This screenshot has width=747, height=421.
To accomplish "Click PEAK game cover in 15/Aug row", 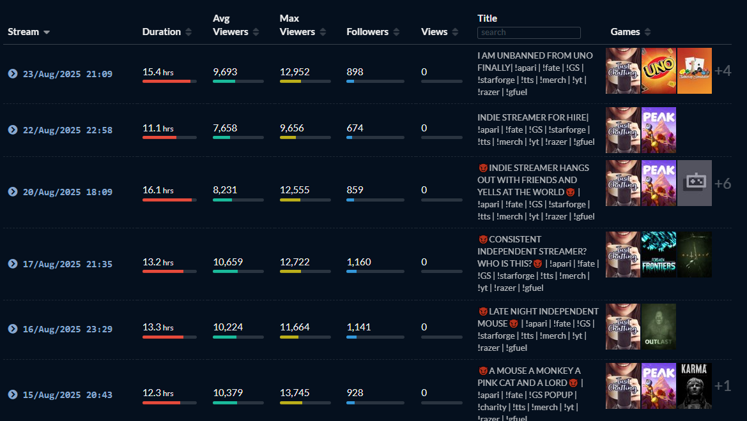I will click(x=658, y=386).
